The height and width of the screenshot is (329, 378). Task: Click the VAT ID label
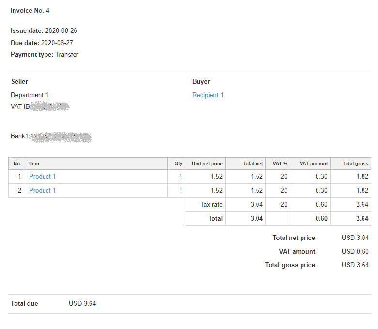[x=20, y=106]
